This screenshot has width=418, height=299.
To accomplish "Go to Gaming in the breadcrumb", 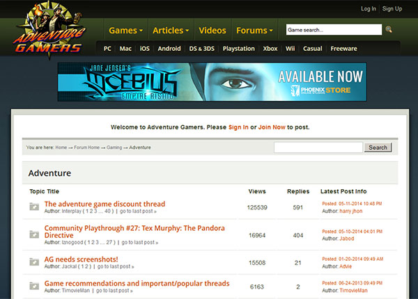I will pyautogui.click(x=114, y=147).
